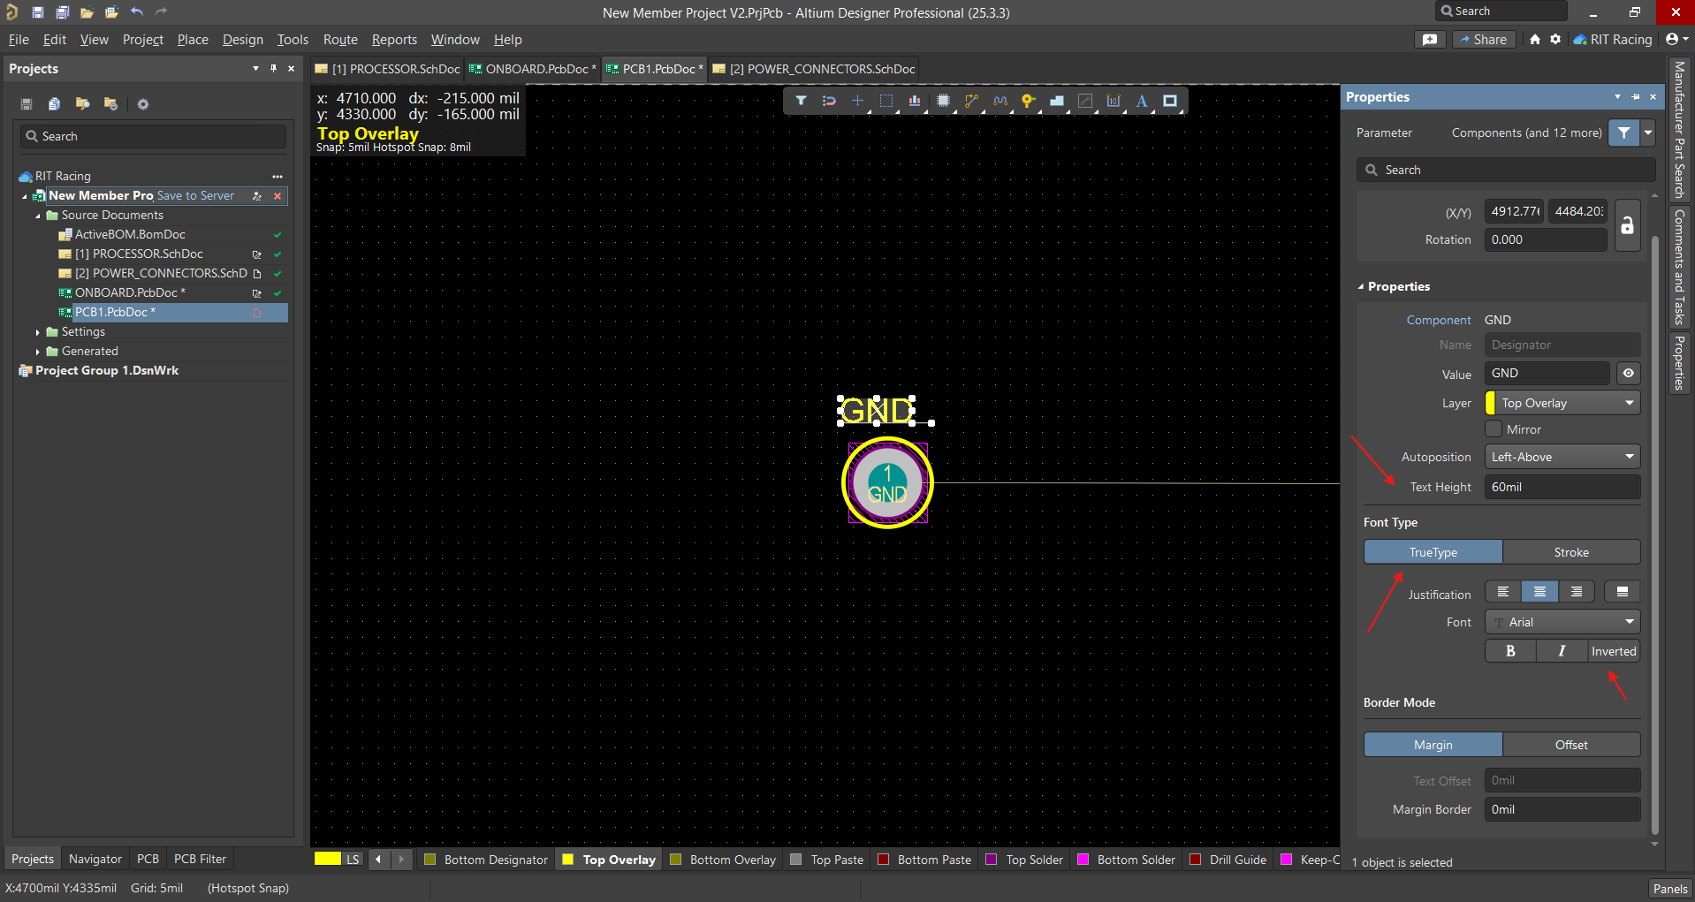Image resolution: width=1695 pixels, height=902 pixels.
Task: Open the Route menu
Action: click(340, 40)
